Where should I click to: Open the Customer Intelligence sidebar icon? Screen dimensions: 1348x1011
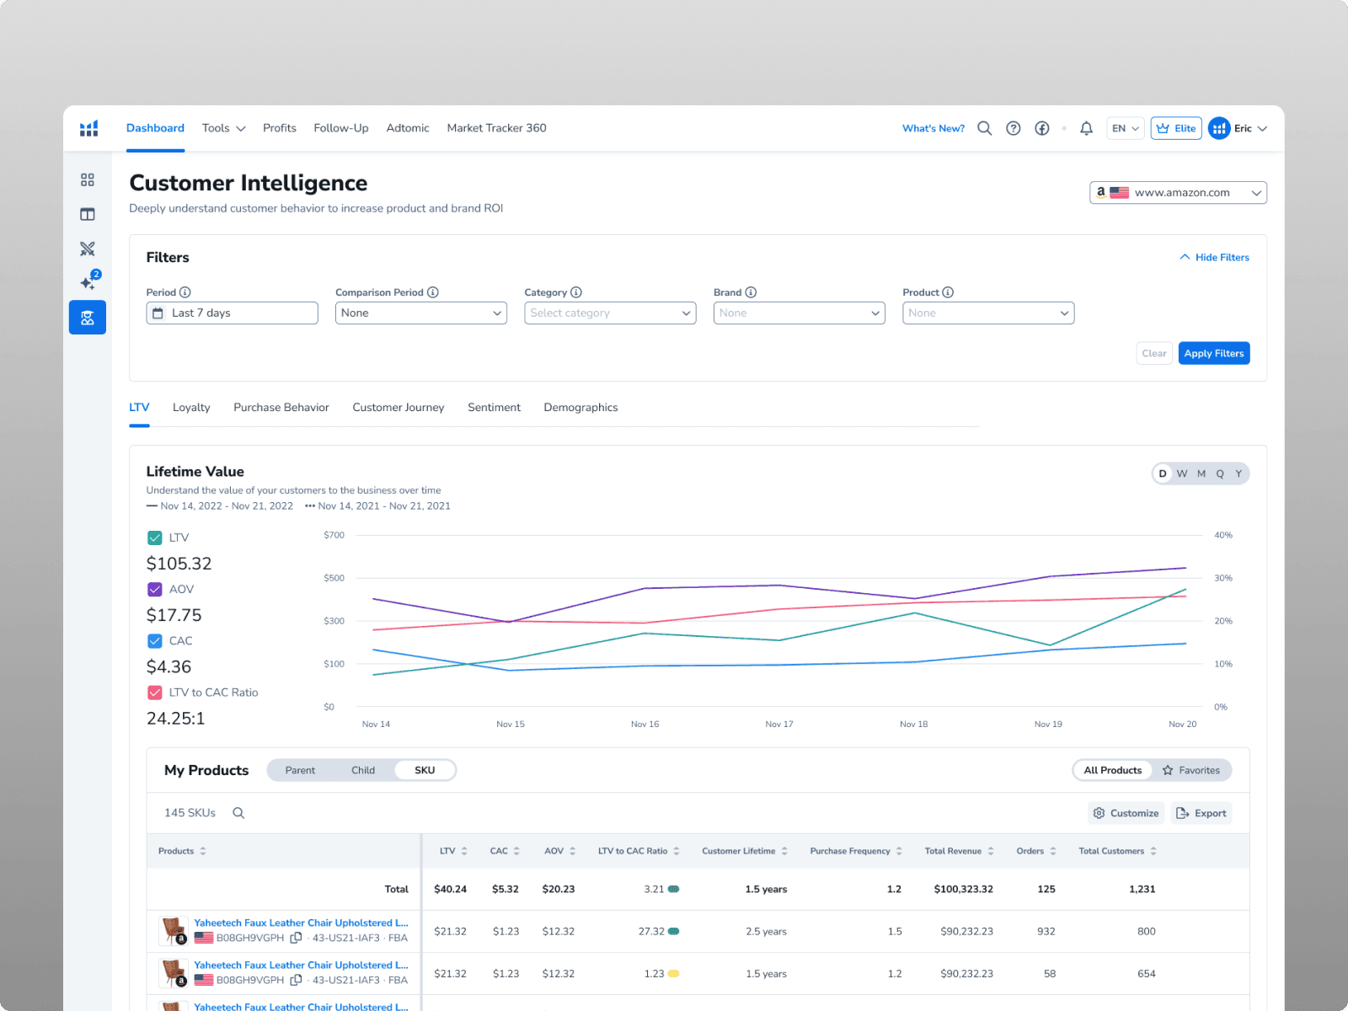click(88, 318)
